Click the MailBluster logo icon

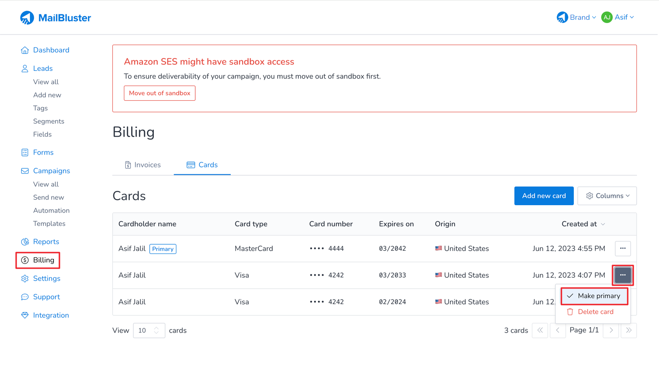pos(27,18)
